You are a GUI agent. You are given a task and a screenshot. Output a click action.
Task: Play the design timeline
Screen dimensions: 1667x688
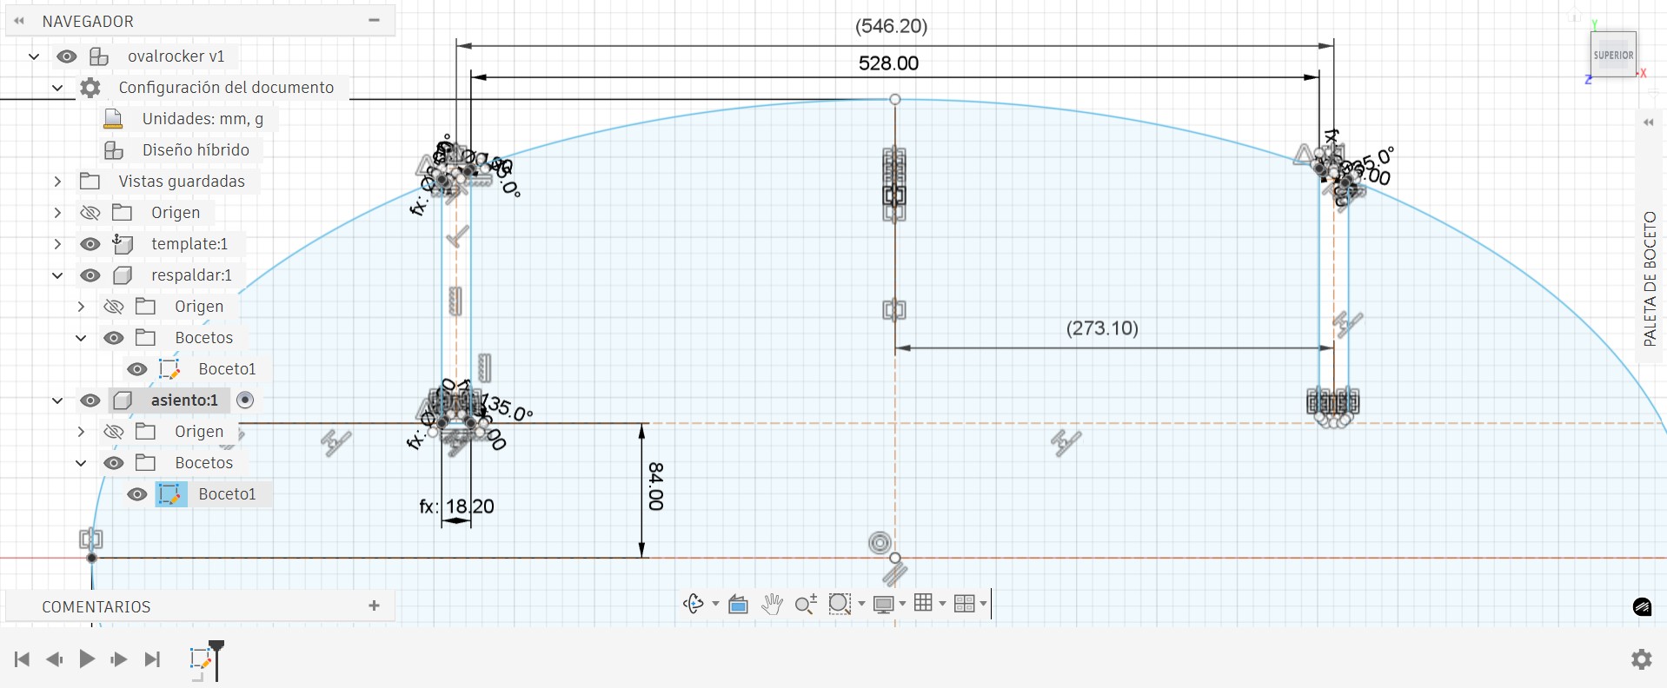87,659
